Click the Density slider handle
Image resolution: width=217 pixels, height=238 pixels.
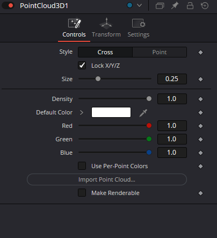click(x=149, y=99)
